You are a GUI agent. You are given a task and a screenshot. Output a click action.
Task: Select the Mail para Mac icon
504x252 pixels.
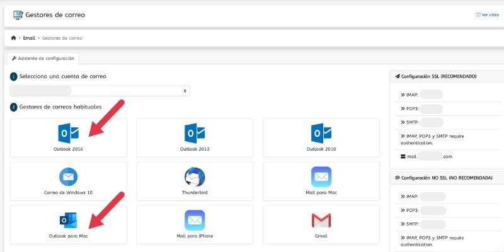321,177
